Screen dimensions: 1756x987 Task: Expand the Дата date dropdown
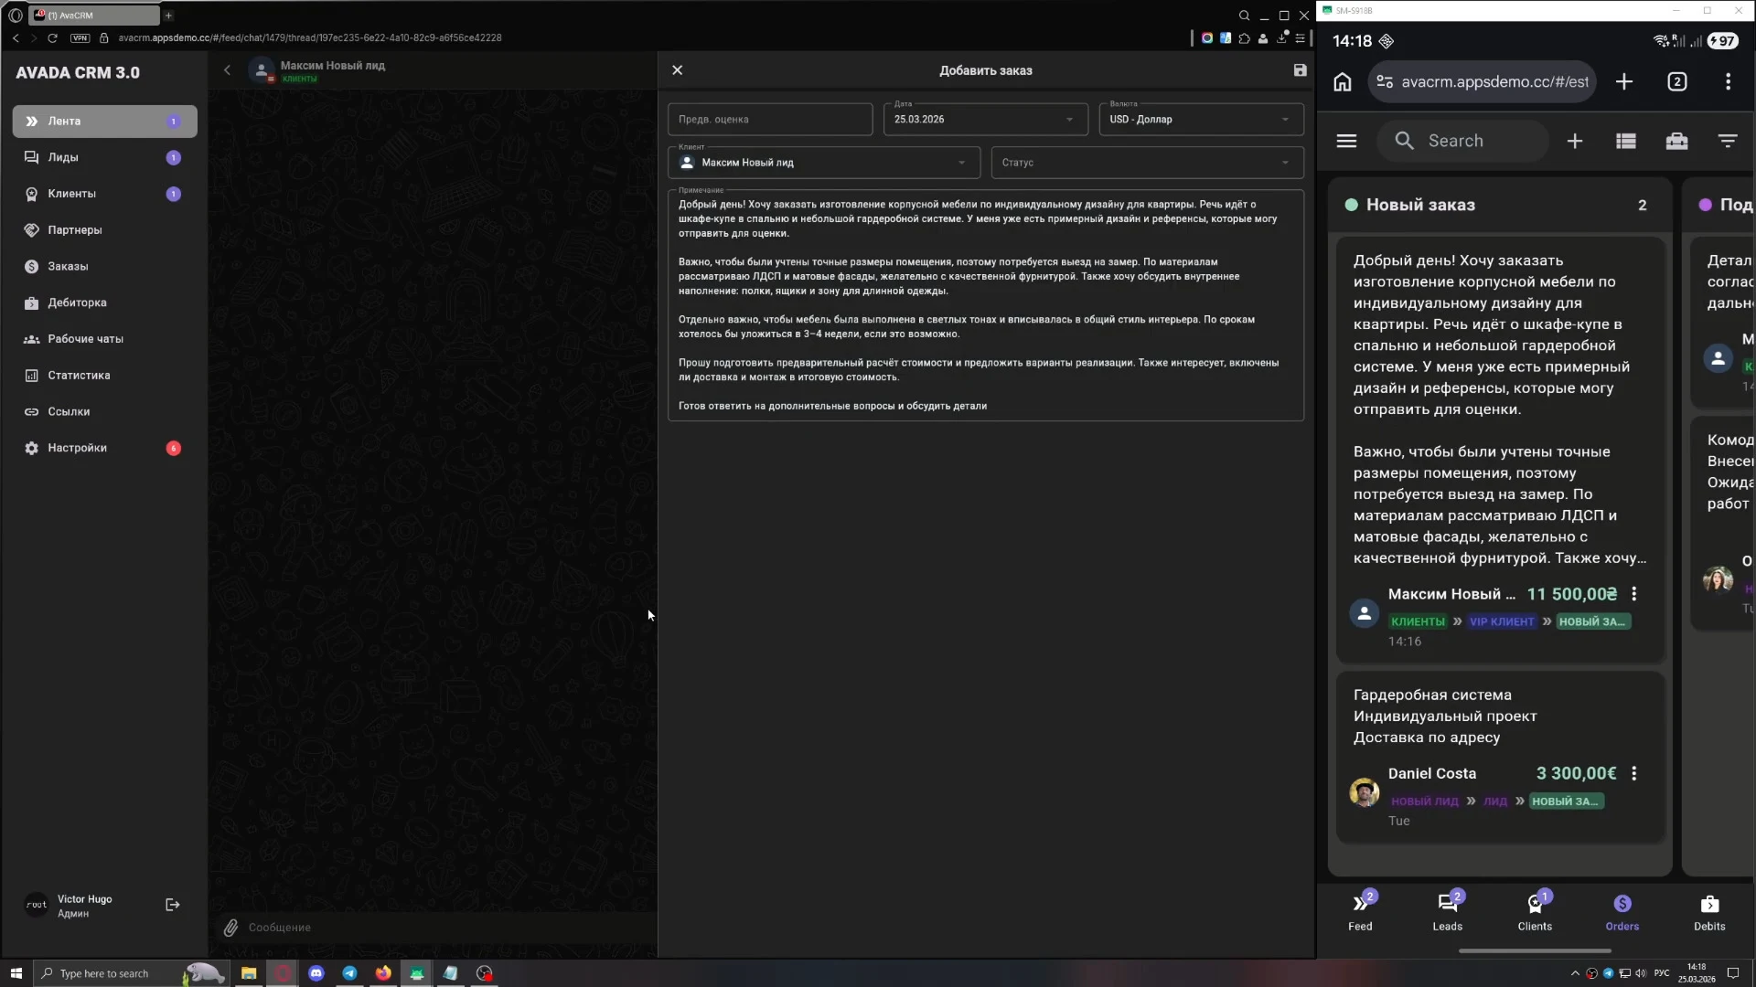[1069, 120]
